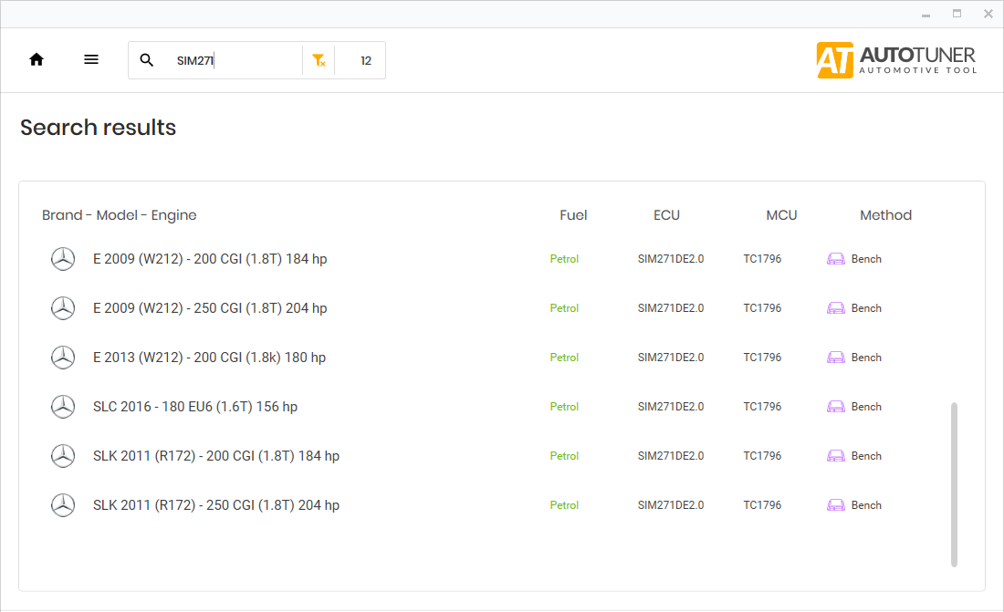The height and width of the screenshot is (612, 1004).
Task: Click Bench icon for SLK 250 CGI row
Action: pos(835,505)
